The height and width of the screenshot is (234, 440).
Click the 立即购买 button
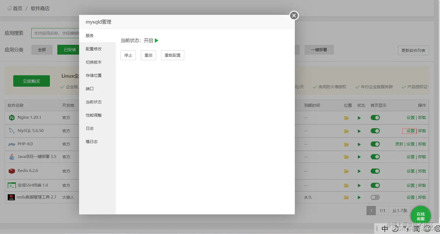tap(31, 81)
